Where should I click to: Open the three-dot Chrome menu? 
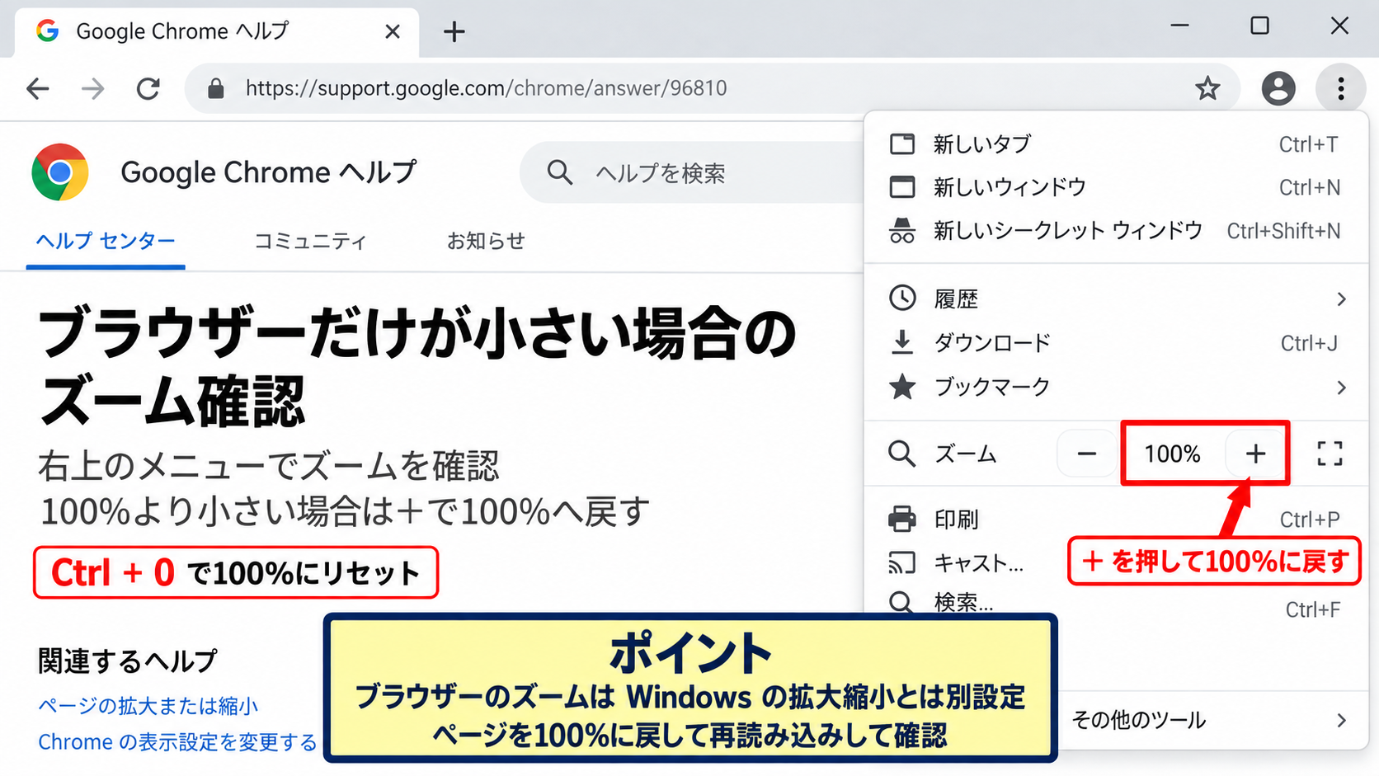pyautogui.click(x=1341, y=88)
